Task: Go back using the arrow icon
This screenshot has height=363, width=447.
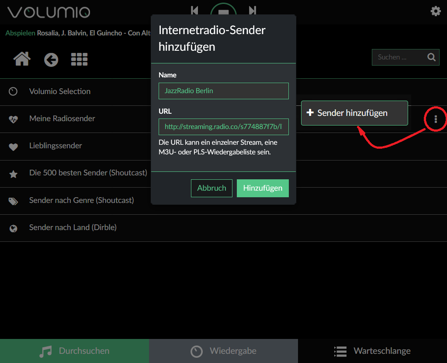Action: 51,59
